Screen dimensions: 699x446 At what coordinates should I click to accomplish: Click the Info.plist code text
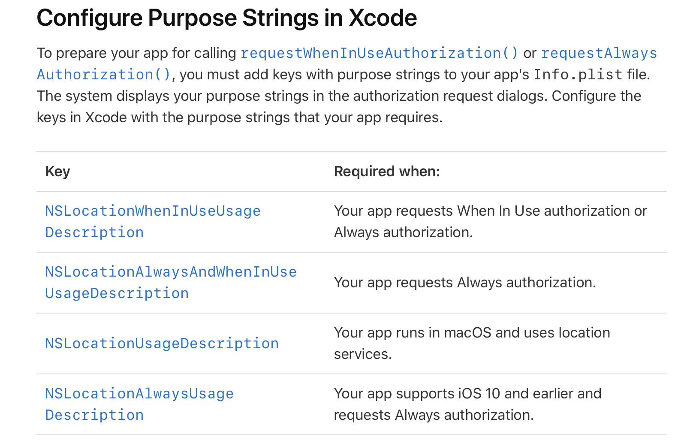(x=578, y=75)
